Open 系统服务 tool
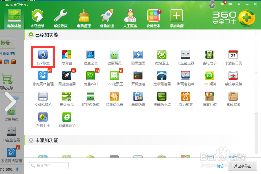Viewport: 261px width, 174px height. (233, 99)
